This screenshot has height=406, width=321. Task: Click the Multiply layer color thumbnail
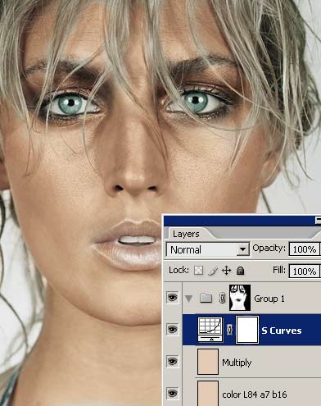[208, 362]
